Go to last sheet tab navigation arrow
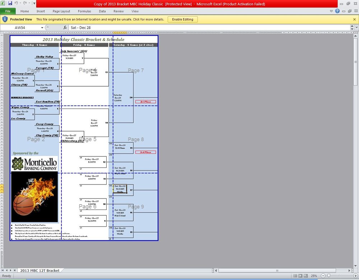Screen dimensions: 359x280 [15, 270]
